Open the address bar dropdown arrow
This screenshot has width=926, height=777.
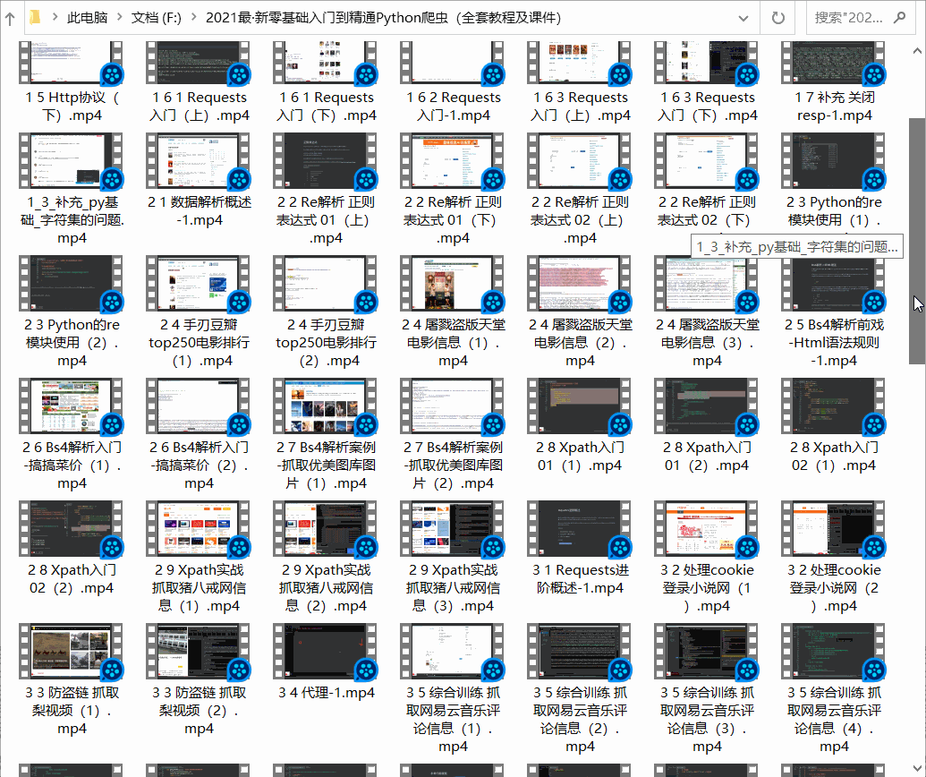743,17
